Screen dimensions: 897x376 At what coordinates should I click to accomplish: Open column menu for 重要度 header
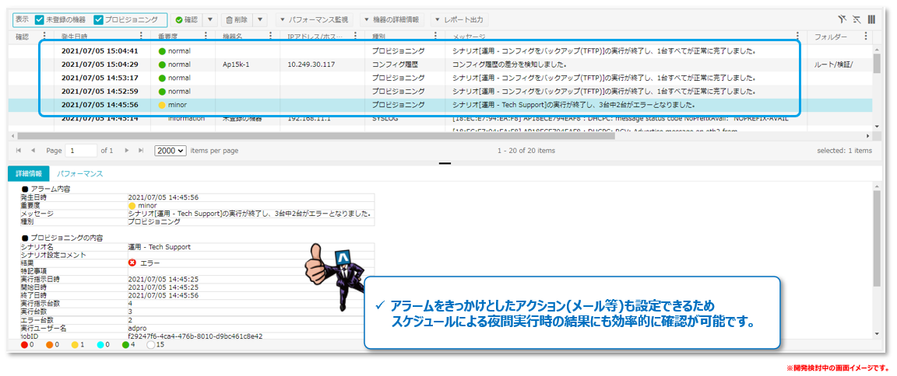206,36
